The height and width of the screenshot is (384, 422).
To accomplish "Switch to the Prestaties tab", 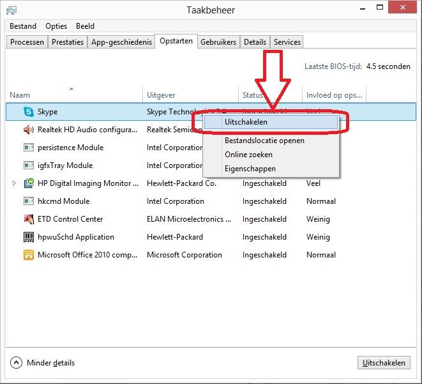I will click(68, 42).
